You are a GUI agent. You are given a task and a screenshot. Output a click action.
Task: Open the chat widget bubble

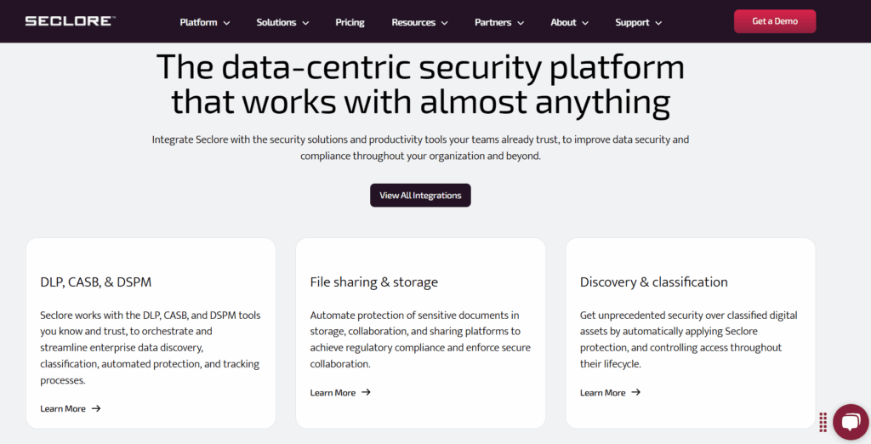pos(850,422)
